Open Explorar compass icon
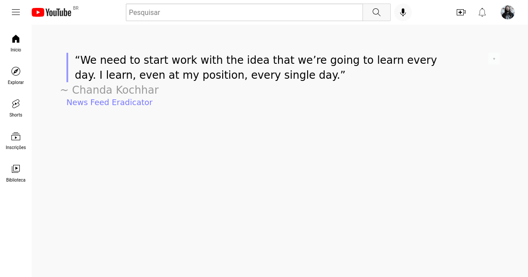This screenshot has width=528, height=277. pyautogui.click(x=16, y=71)
